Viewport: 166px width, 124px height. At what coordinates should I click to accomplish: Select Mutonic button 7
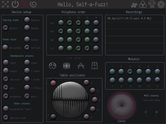coord(112,80)
